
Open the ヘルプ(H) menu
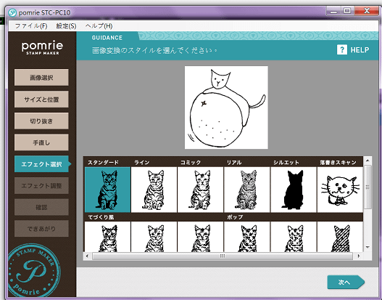tap(99, 26)
